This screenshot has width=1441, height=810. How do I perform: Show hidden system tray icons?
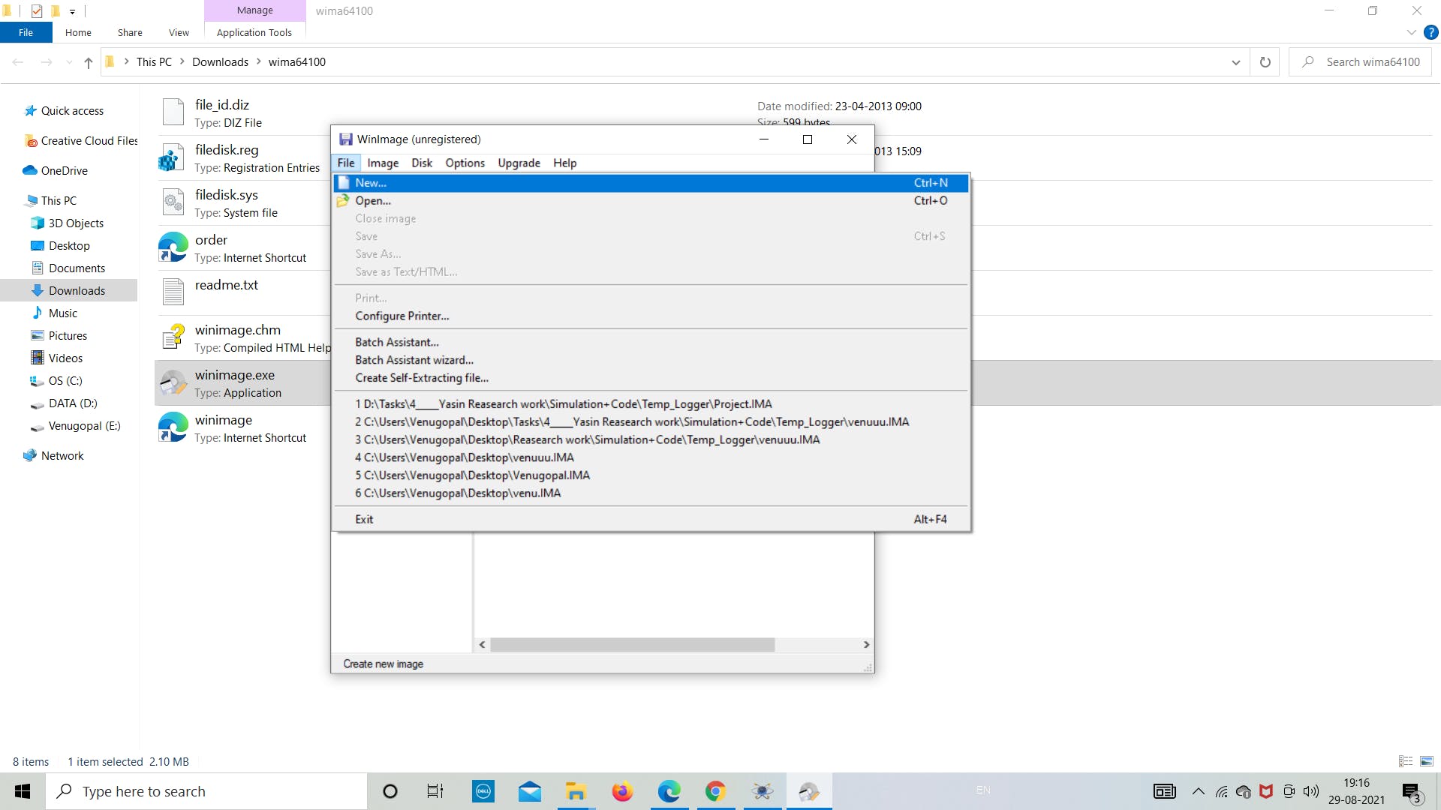point(1199,791)
